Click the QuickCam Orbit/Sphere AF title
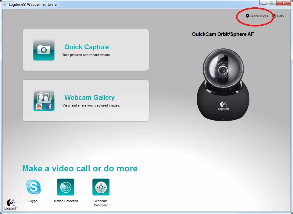 [x=223, y=34]
